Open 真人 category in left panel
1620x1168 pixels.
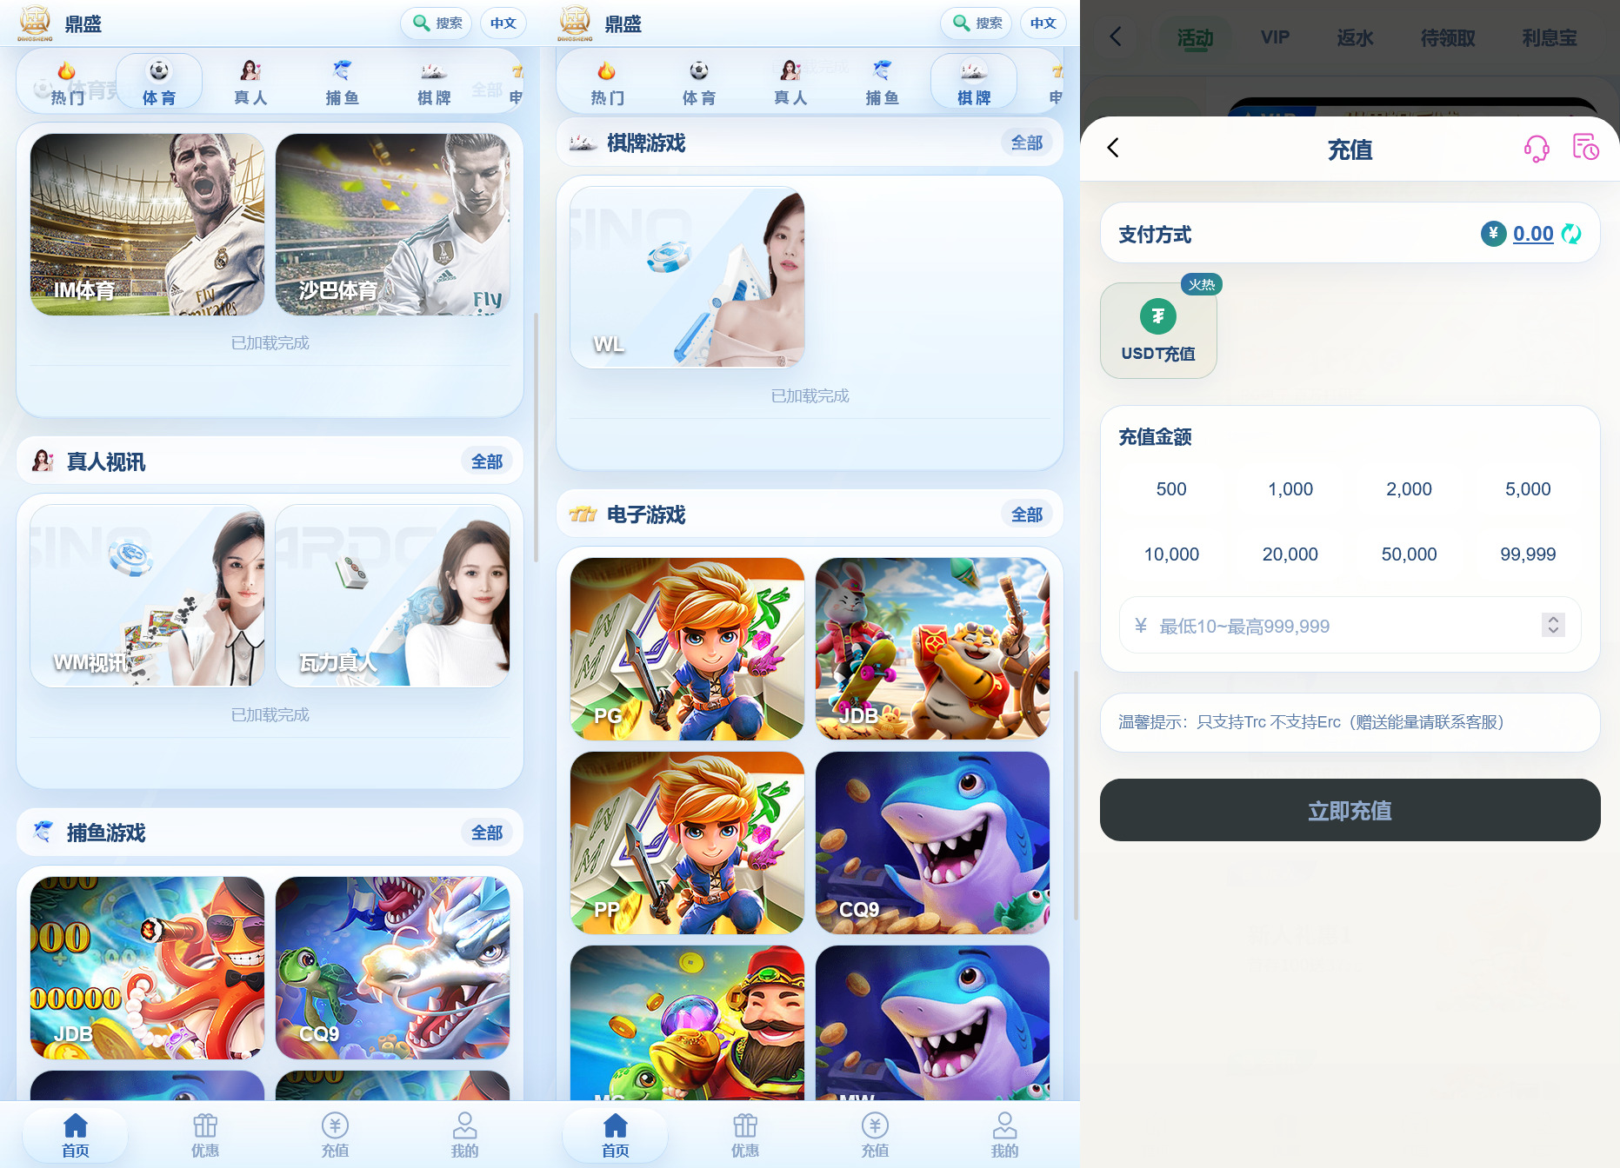[x=250, y=82]
